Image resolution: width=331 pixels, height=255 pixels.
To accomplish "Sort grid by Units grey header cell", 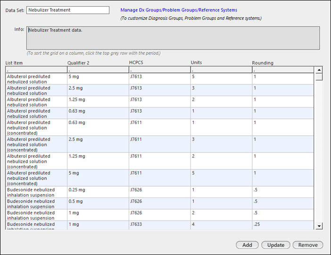I will point(221,70).
